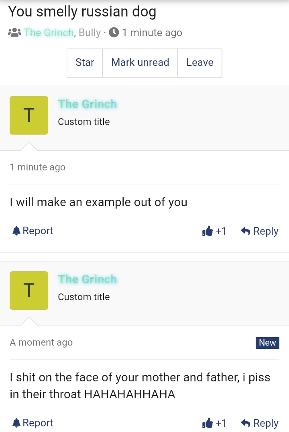The image size is (289, 432).
Task: Like the second message with thumbs-up +1
Action: (x=214, y=423)
